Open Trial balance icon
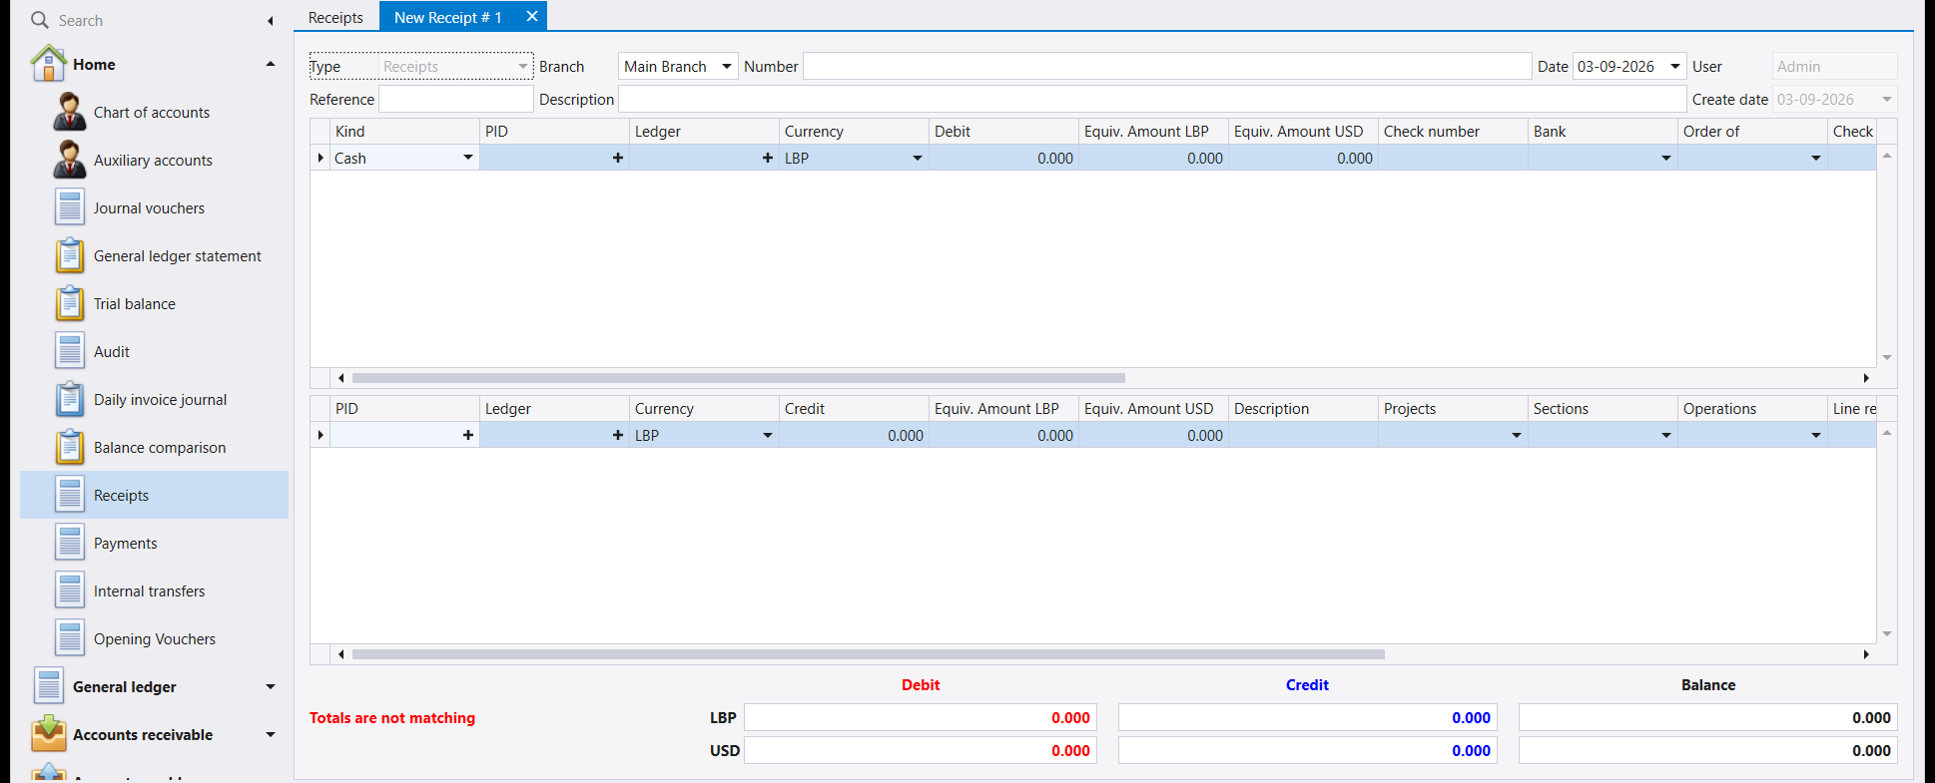 point(70,303)
